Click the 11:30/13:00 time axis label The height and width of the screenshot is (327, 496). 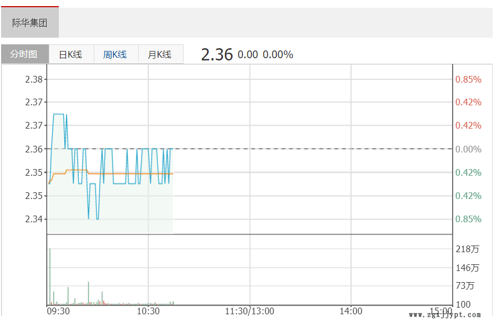coord(250,311)
